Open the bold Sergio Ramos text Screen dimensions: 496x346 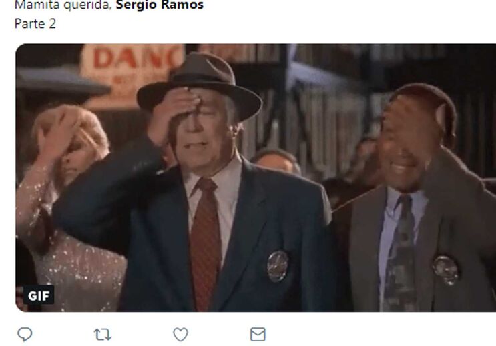(160, 5)
